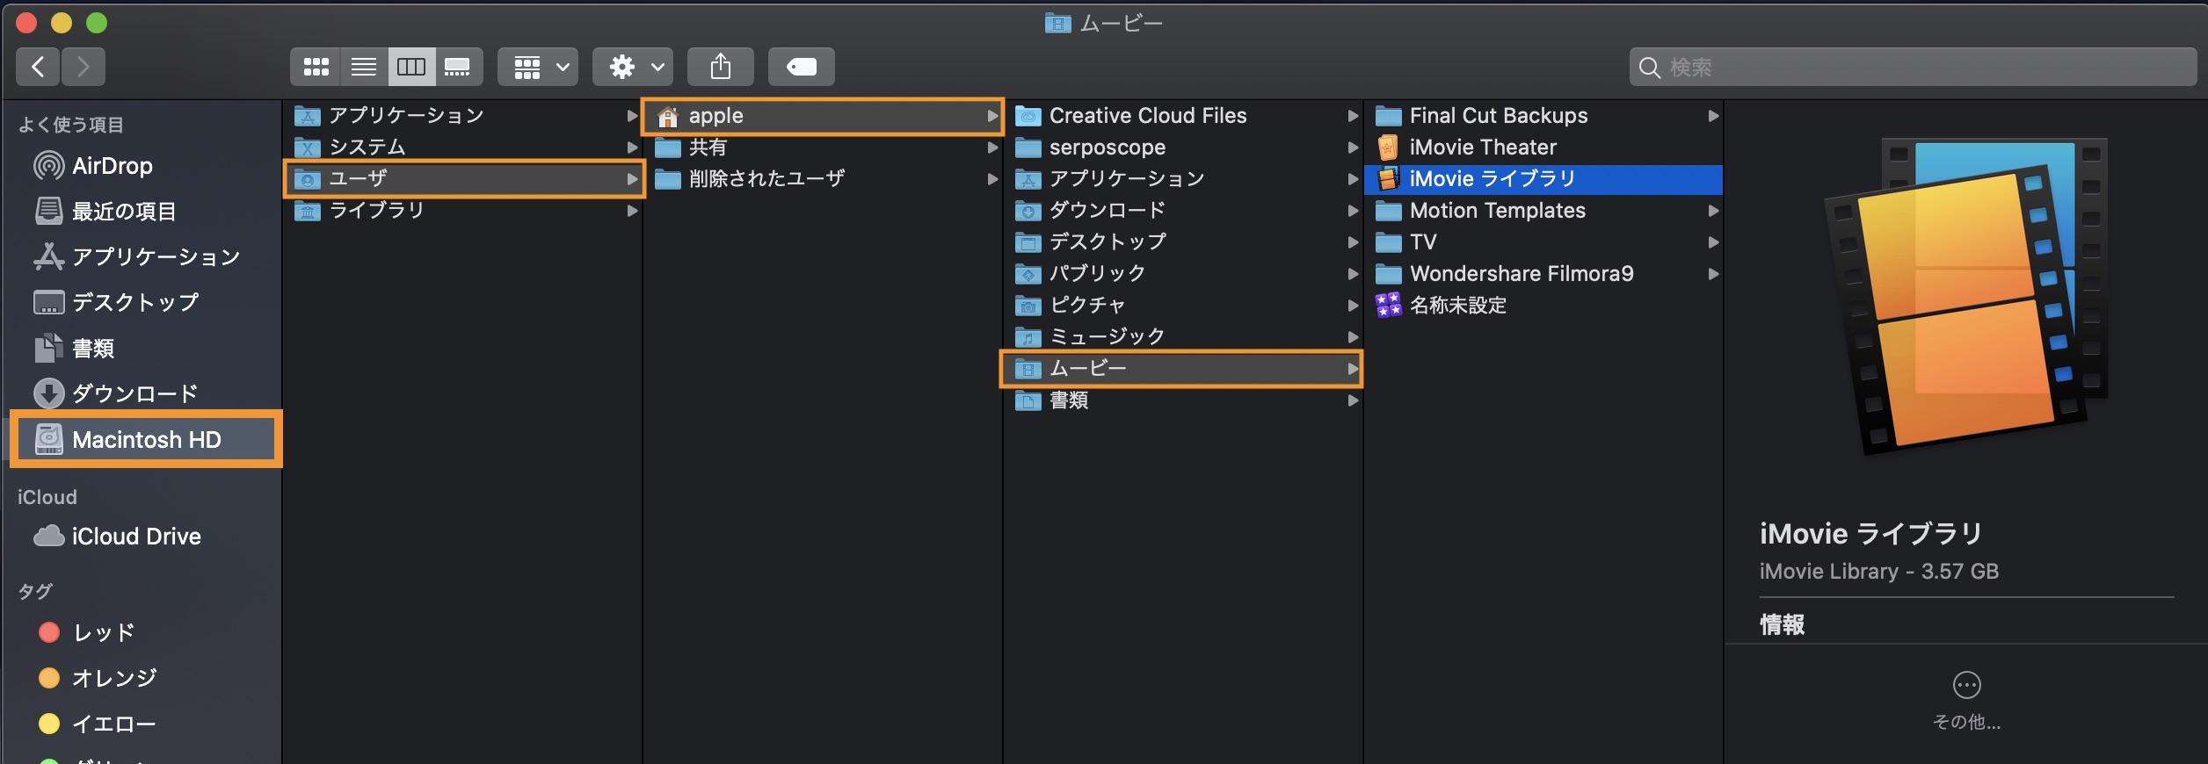Select the ムービー folder
The image size is (2208, 764).
click(x=1183, y=369)
